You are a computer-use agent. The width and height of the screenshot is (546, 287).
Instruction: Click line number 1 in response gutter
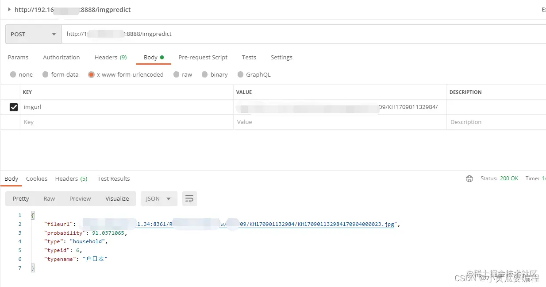coord(19,216)
